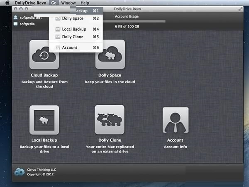Toggle fullscreen with the window's corner arrows
The width and height of the screenshot is (249, 187).
(x=240, y=9)
